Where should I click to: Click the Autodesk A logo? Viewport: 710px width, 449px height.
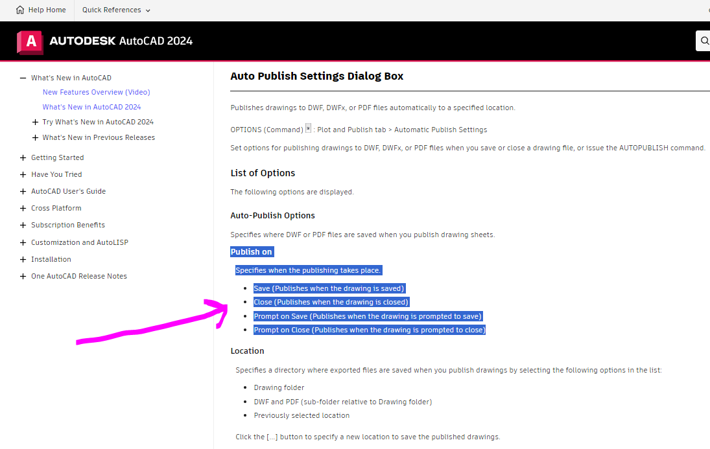click(x=30, y=41)
